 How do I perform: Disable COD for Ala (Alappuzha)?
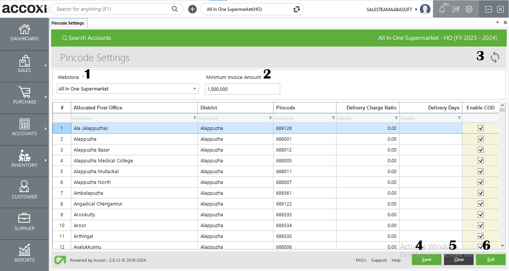pos(481,128)
